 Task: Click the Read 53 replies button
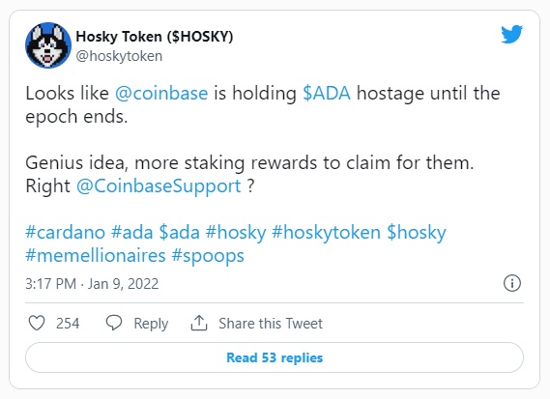(x=275, y=357)
